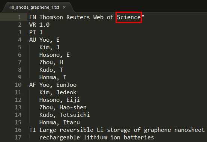Click line number 10 in gutter
The image size is (207, 142).
pyautogui.click(x=18, y=85)
